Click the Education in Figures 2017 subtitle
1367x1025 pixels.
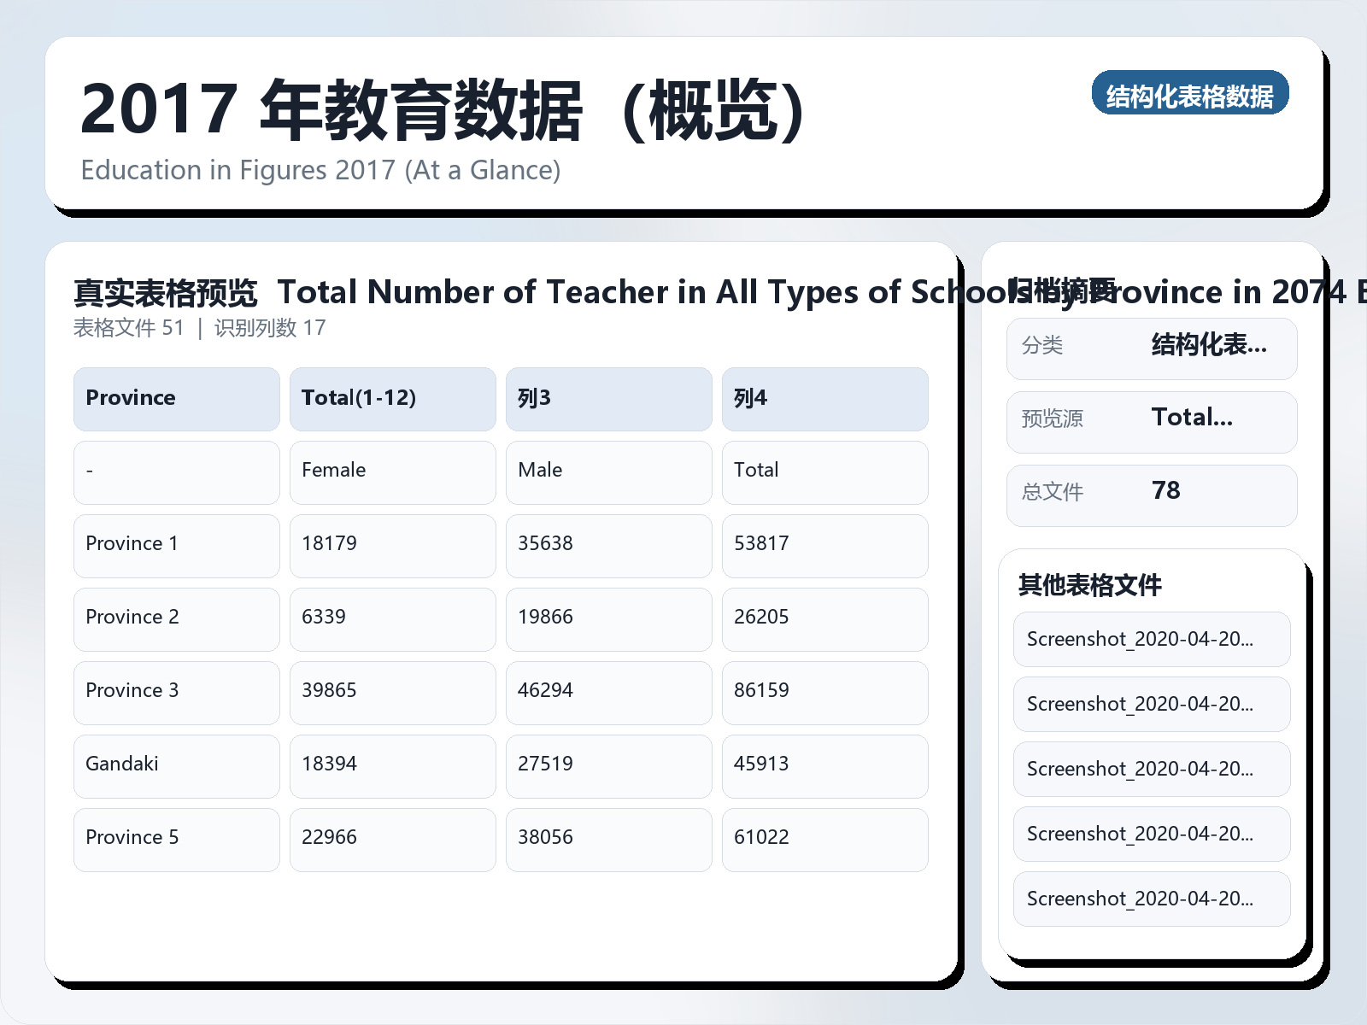pyautogui.click(x=320, y=170)
